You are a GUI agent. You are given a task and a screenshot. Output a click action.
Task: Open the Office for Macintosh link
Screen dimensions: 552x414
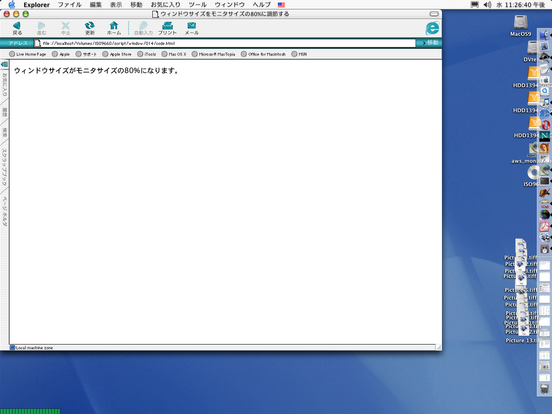(x=263, y=54)
